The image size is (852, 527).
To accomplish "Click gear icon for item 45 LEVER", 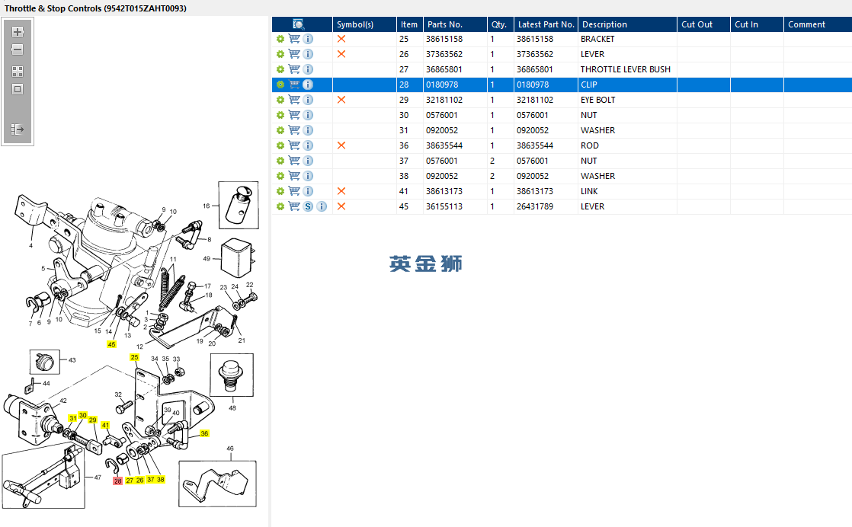I will pyautogui.click(x=280, y=206).
